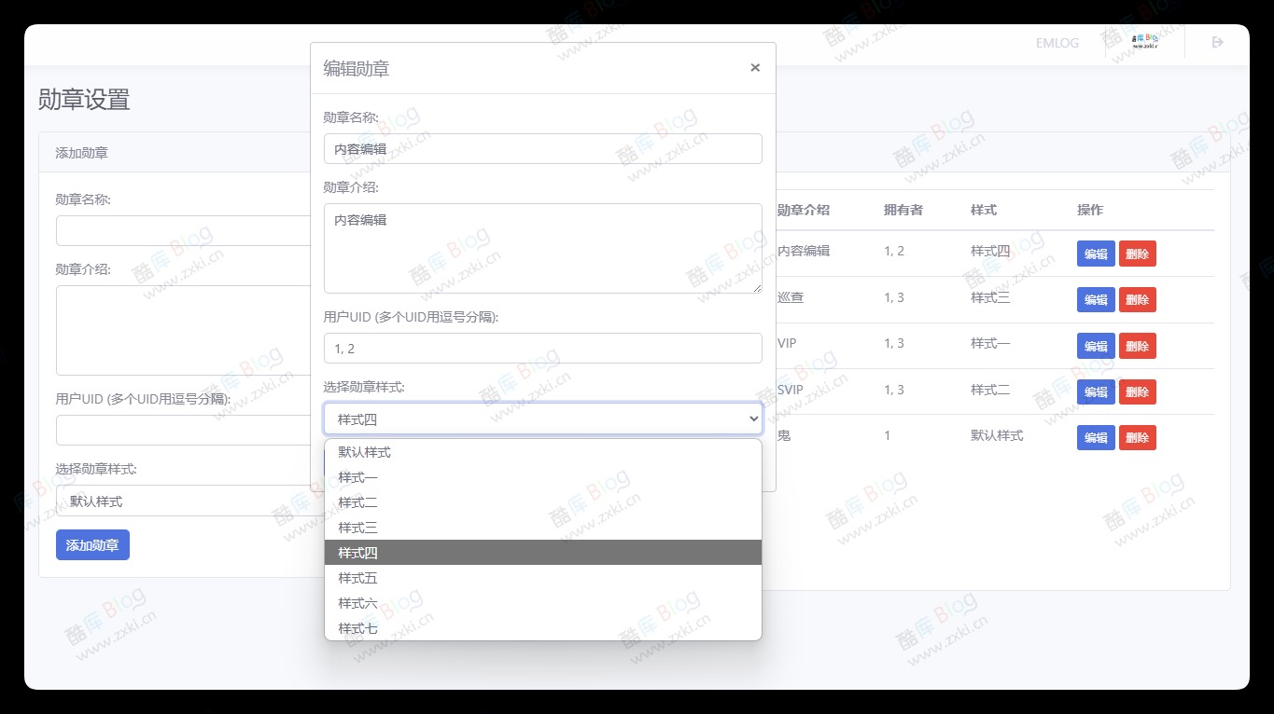Edit the VIP badge row
The width and height of the screenshot is (1274, 714).
click(x=1095, y=346)
